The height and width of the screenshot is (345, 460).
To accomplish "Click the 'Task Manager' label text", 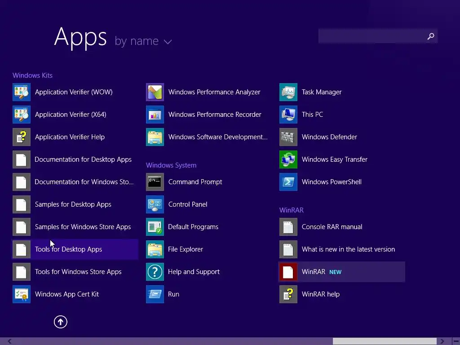I will pos(322,92).
